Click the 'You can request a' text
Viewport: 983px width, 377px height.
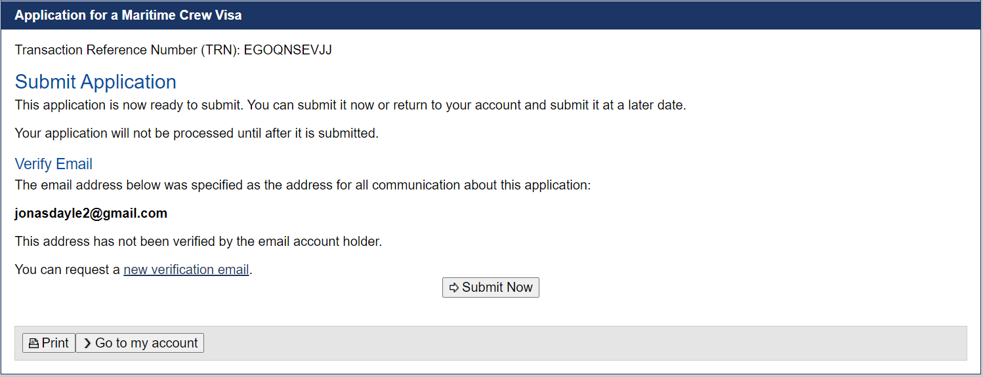(x=68, y=269)
